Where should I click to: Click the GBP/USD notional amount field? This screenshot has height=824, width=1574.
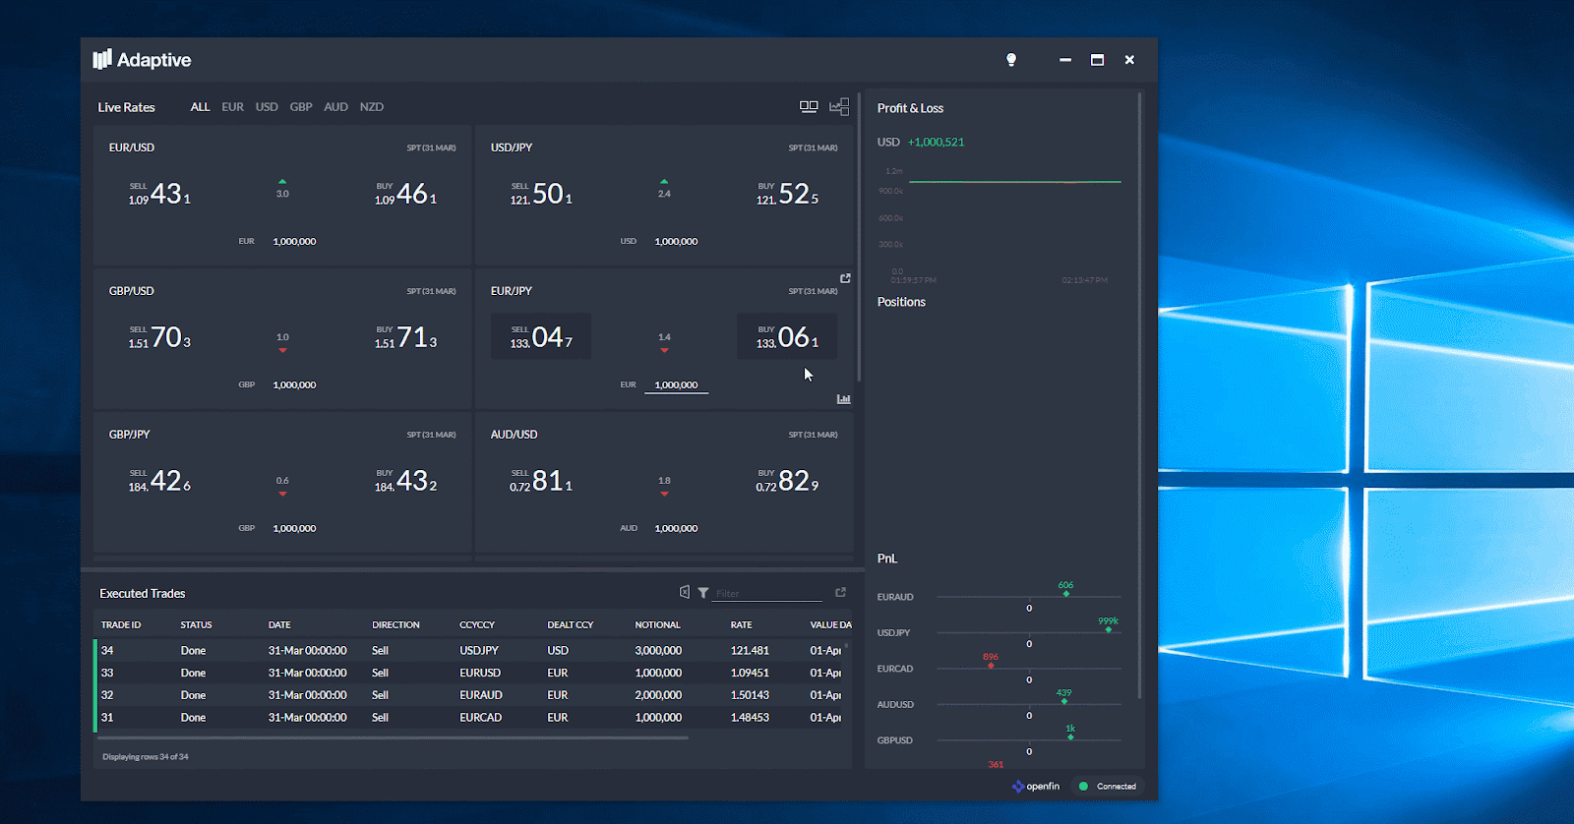[295, 384]
